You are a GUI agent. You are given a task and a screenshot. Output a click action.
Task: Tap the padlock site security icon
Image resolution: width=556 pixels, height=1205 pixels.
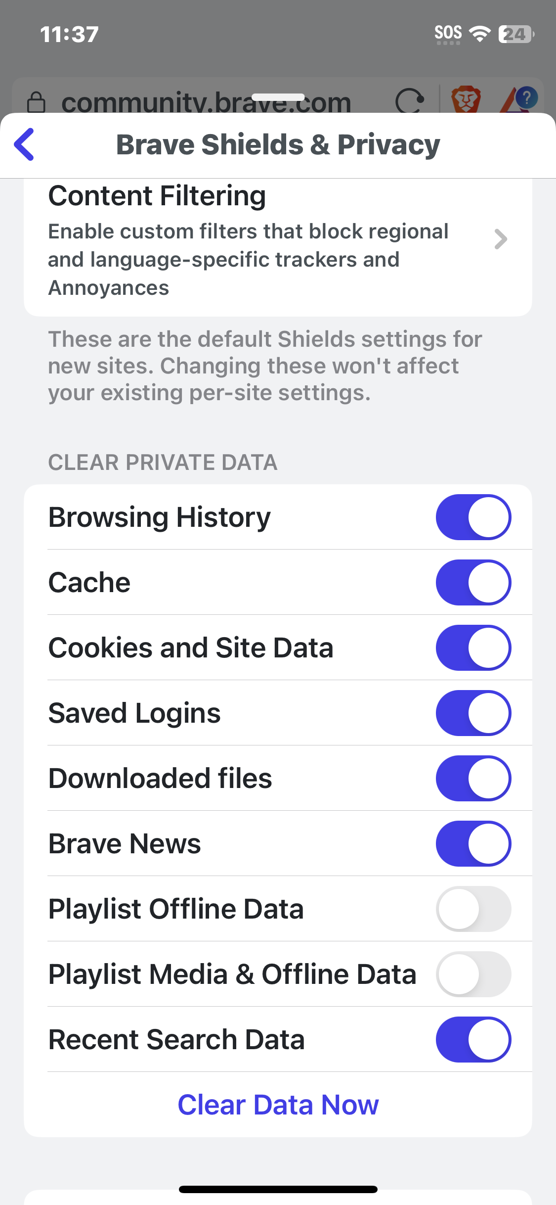point(36,102)
